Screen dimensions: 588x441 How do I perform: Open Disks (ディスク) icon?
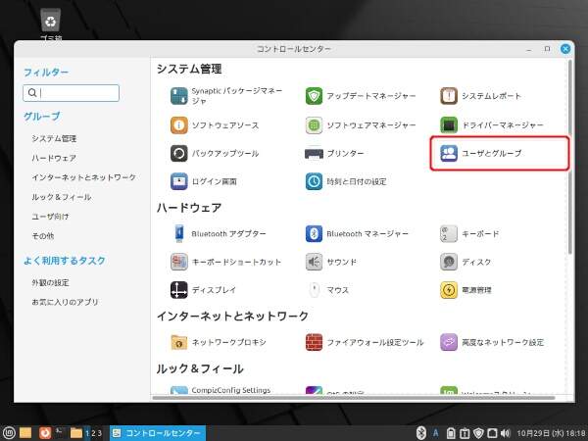(449, 262)
